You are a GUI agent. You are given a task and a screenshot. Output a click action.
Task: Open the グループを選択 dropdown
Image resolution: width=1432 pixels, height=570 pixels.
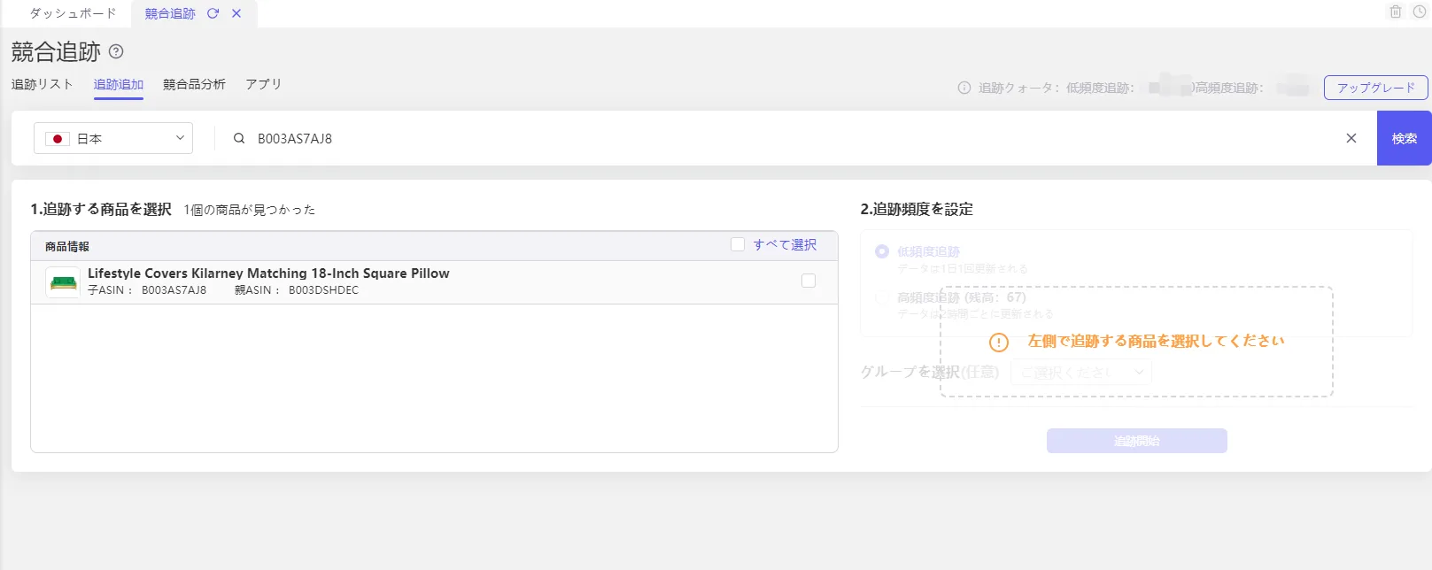pos(1081,373)
